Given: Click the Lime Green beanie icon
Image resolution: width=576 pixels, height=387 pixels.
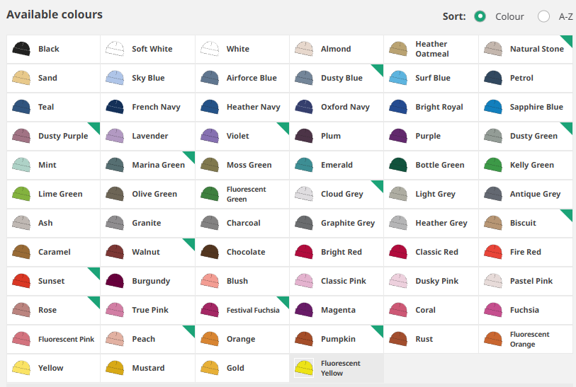Looking at the screenshot, I should [x=21, y=194].
